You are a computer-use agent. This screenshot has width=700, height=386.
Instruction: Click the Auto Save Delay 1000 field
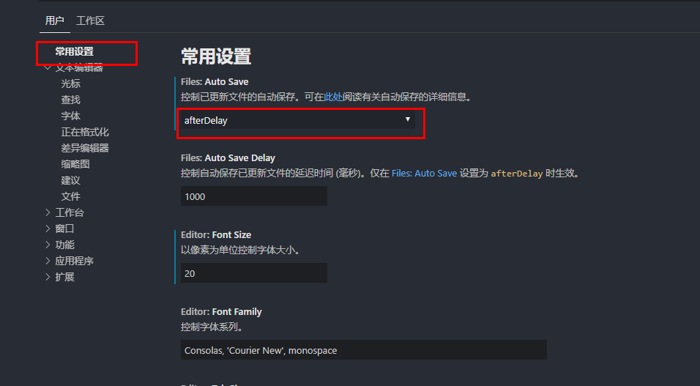(x=254, y=196)
